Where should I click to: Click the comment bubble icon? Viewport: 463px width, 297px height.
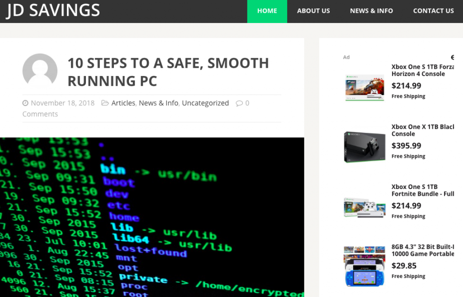pos(239,104)
